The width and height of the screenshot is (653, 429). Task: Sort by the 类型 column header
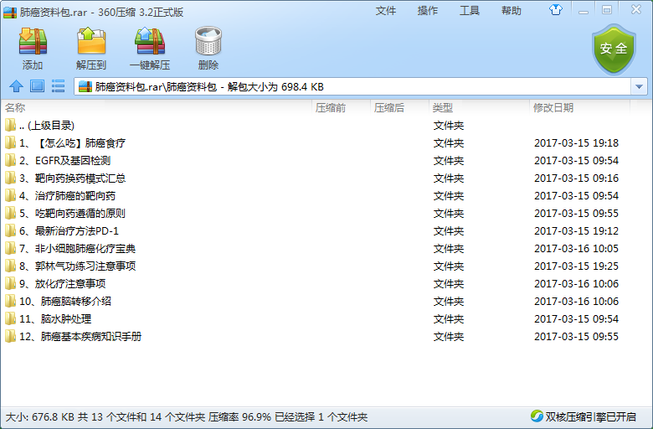480,107
